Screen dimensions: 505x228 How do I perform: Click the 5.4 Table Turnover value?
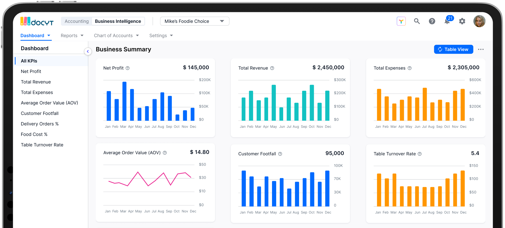coord(475,153)
